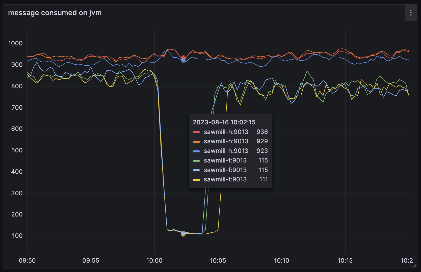Viewport: 421px width, 272px height.
Task: Click the resize handle at panel corner
Action: pyautogui.click(x=415, y=265)
